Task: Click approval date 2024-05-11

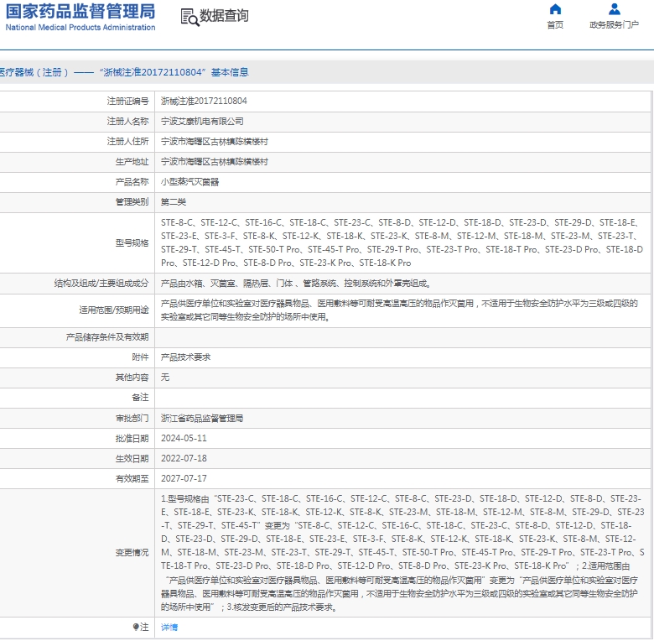Action: coord(184,438)
